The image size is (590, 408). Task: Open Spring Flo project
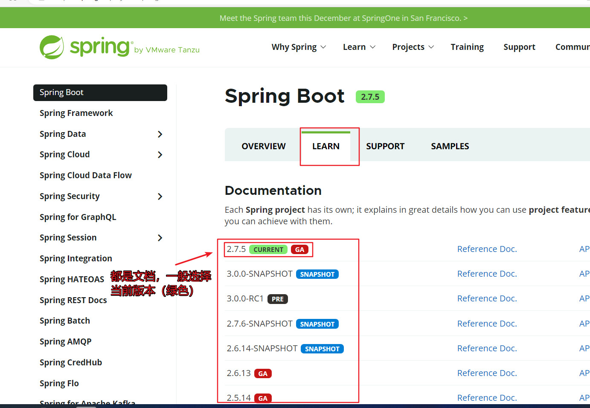(59, 383)
